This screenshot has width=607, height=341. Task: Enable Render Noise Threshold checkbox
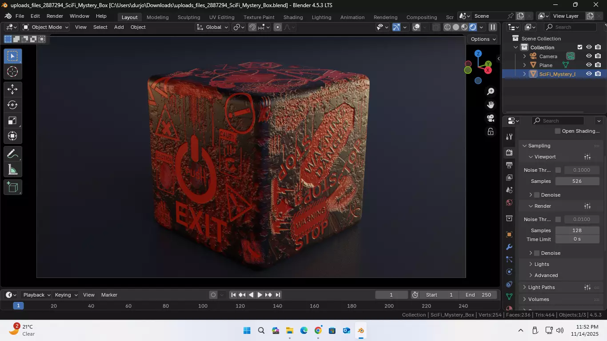(x=558, y=219)
